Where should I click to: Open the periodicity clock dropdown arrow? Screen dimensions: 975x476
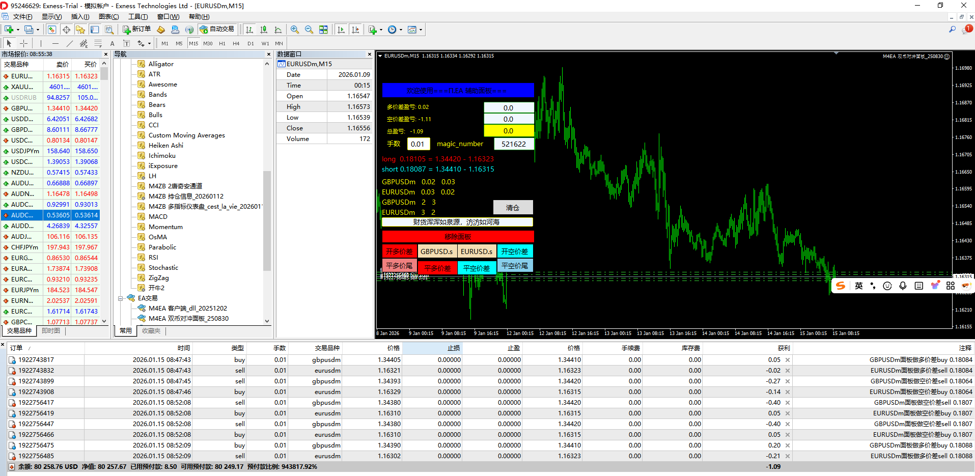point(401,30)
